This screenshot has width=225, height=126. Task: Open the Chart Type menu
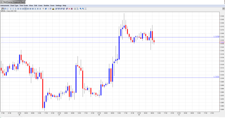[14, 6]
